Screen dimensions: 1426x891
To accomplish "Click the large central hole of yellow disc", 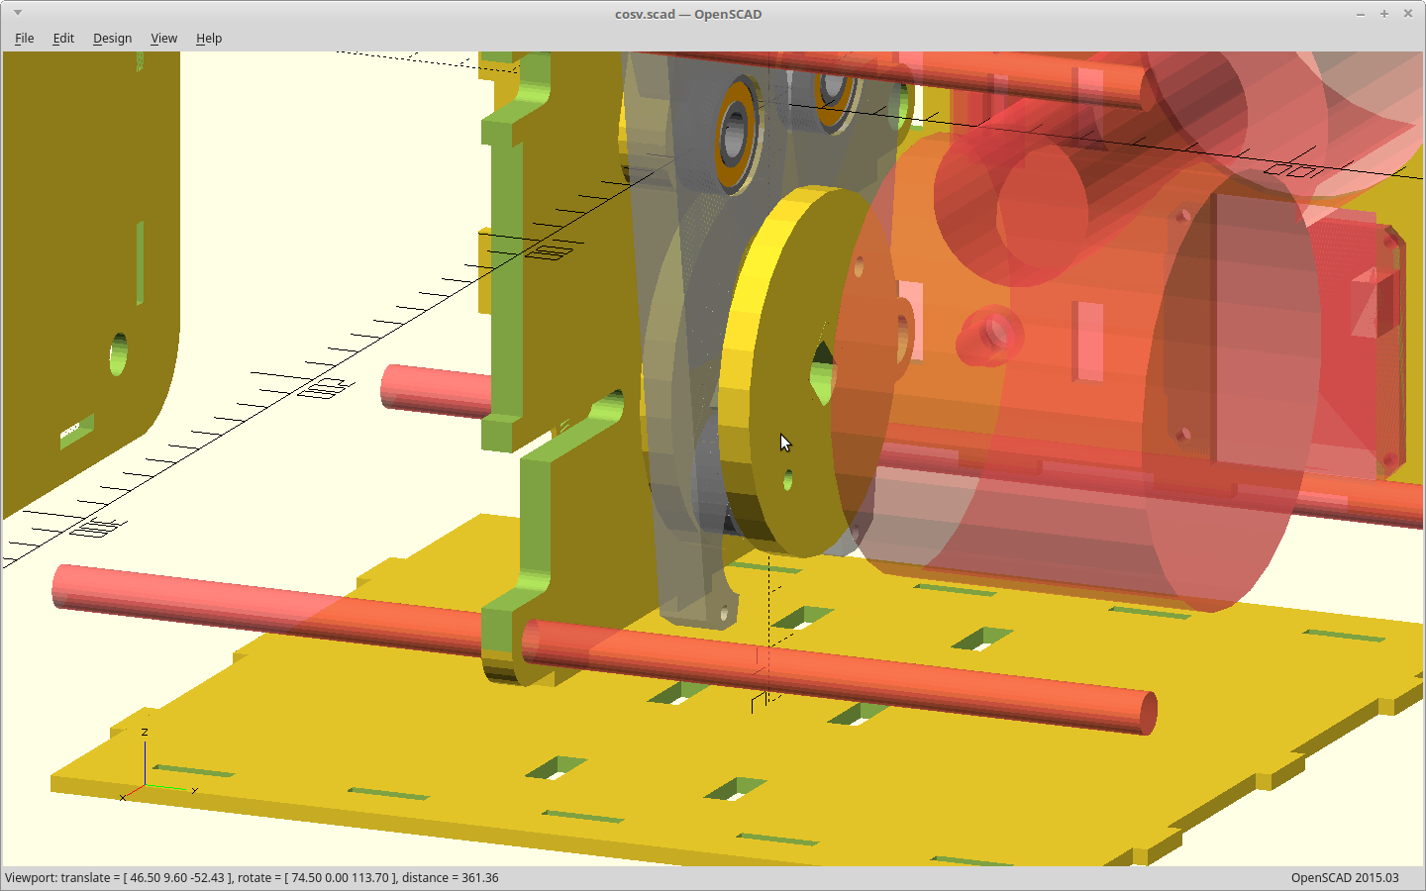I will point(822,373).
